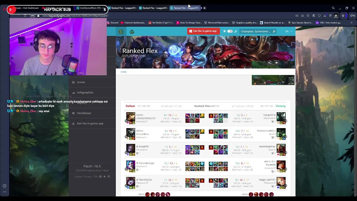Toggle the light/dark theme switch
Image resolution: width=357 pixels, height=201 pixels.
[x=230, y=31]
